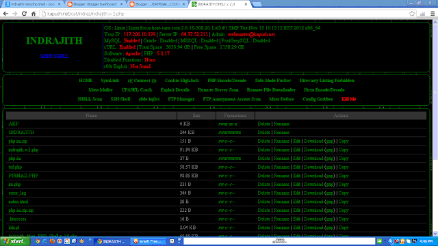Open the Mass Mailer link

pyautogui.click(x=101, y=90)
